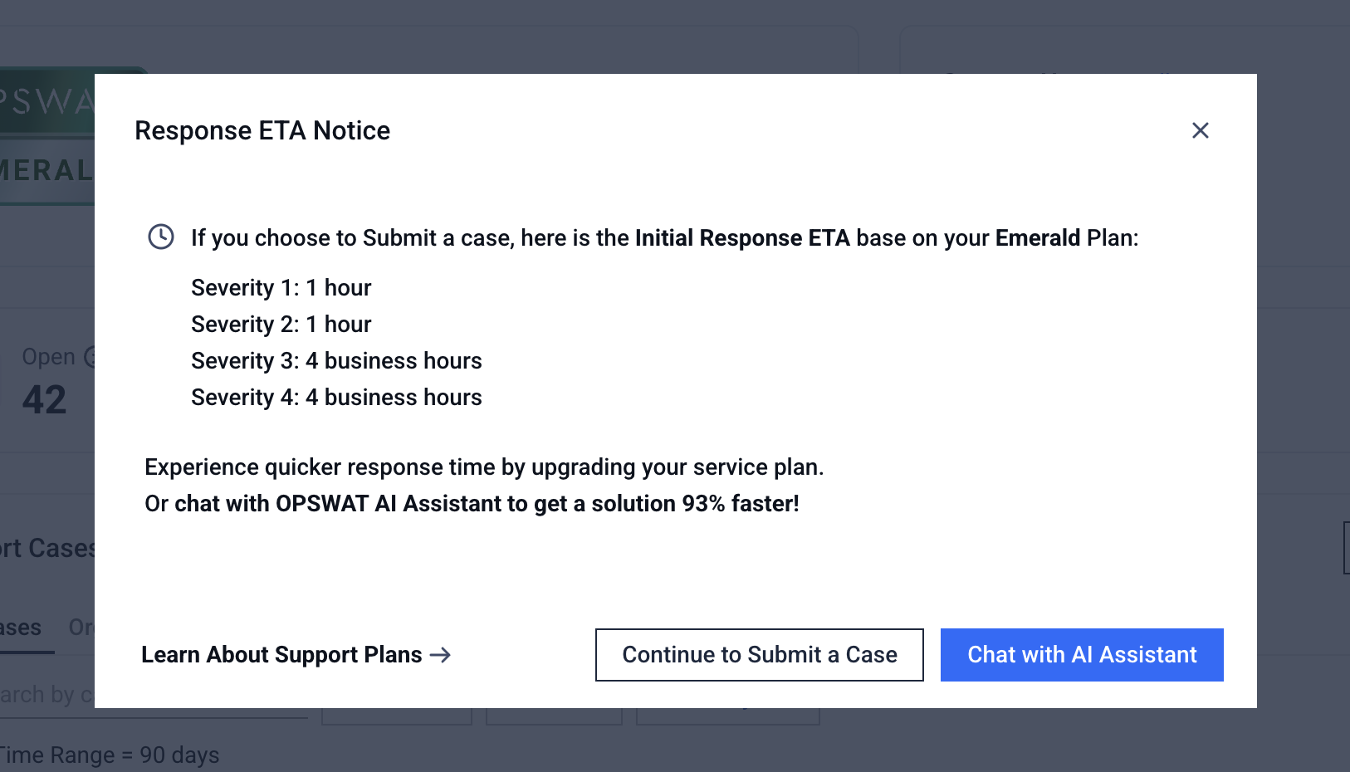
Task: Click the clock icon beside the ETA text
Action: (x=161, y=237)
